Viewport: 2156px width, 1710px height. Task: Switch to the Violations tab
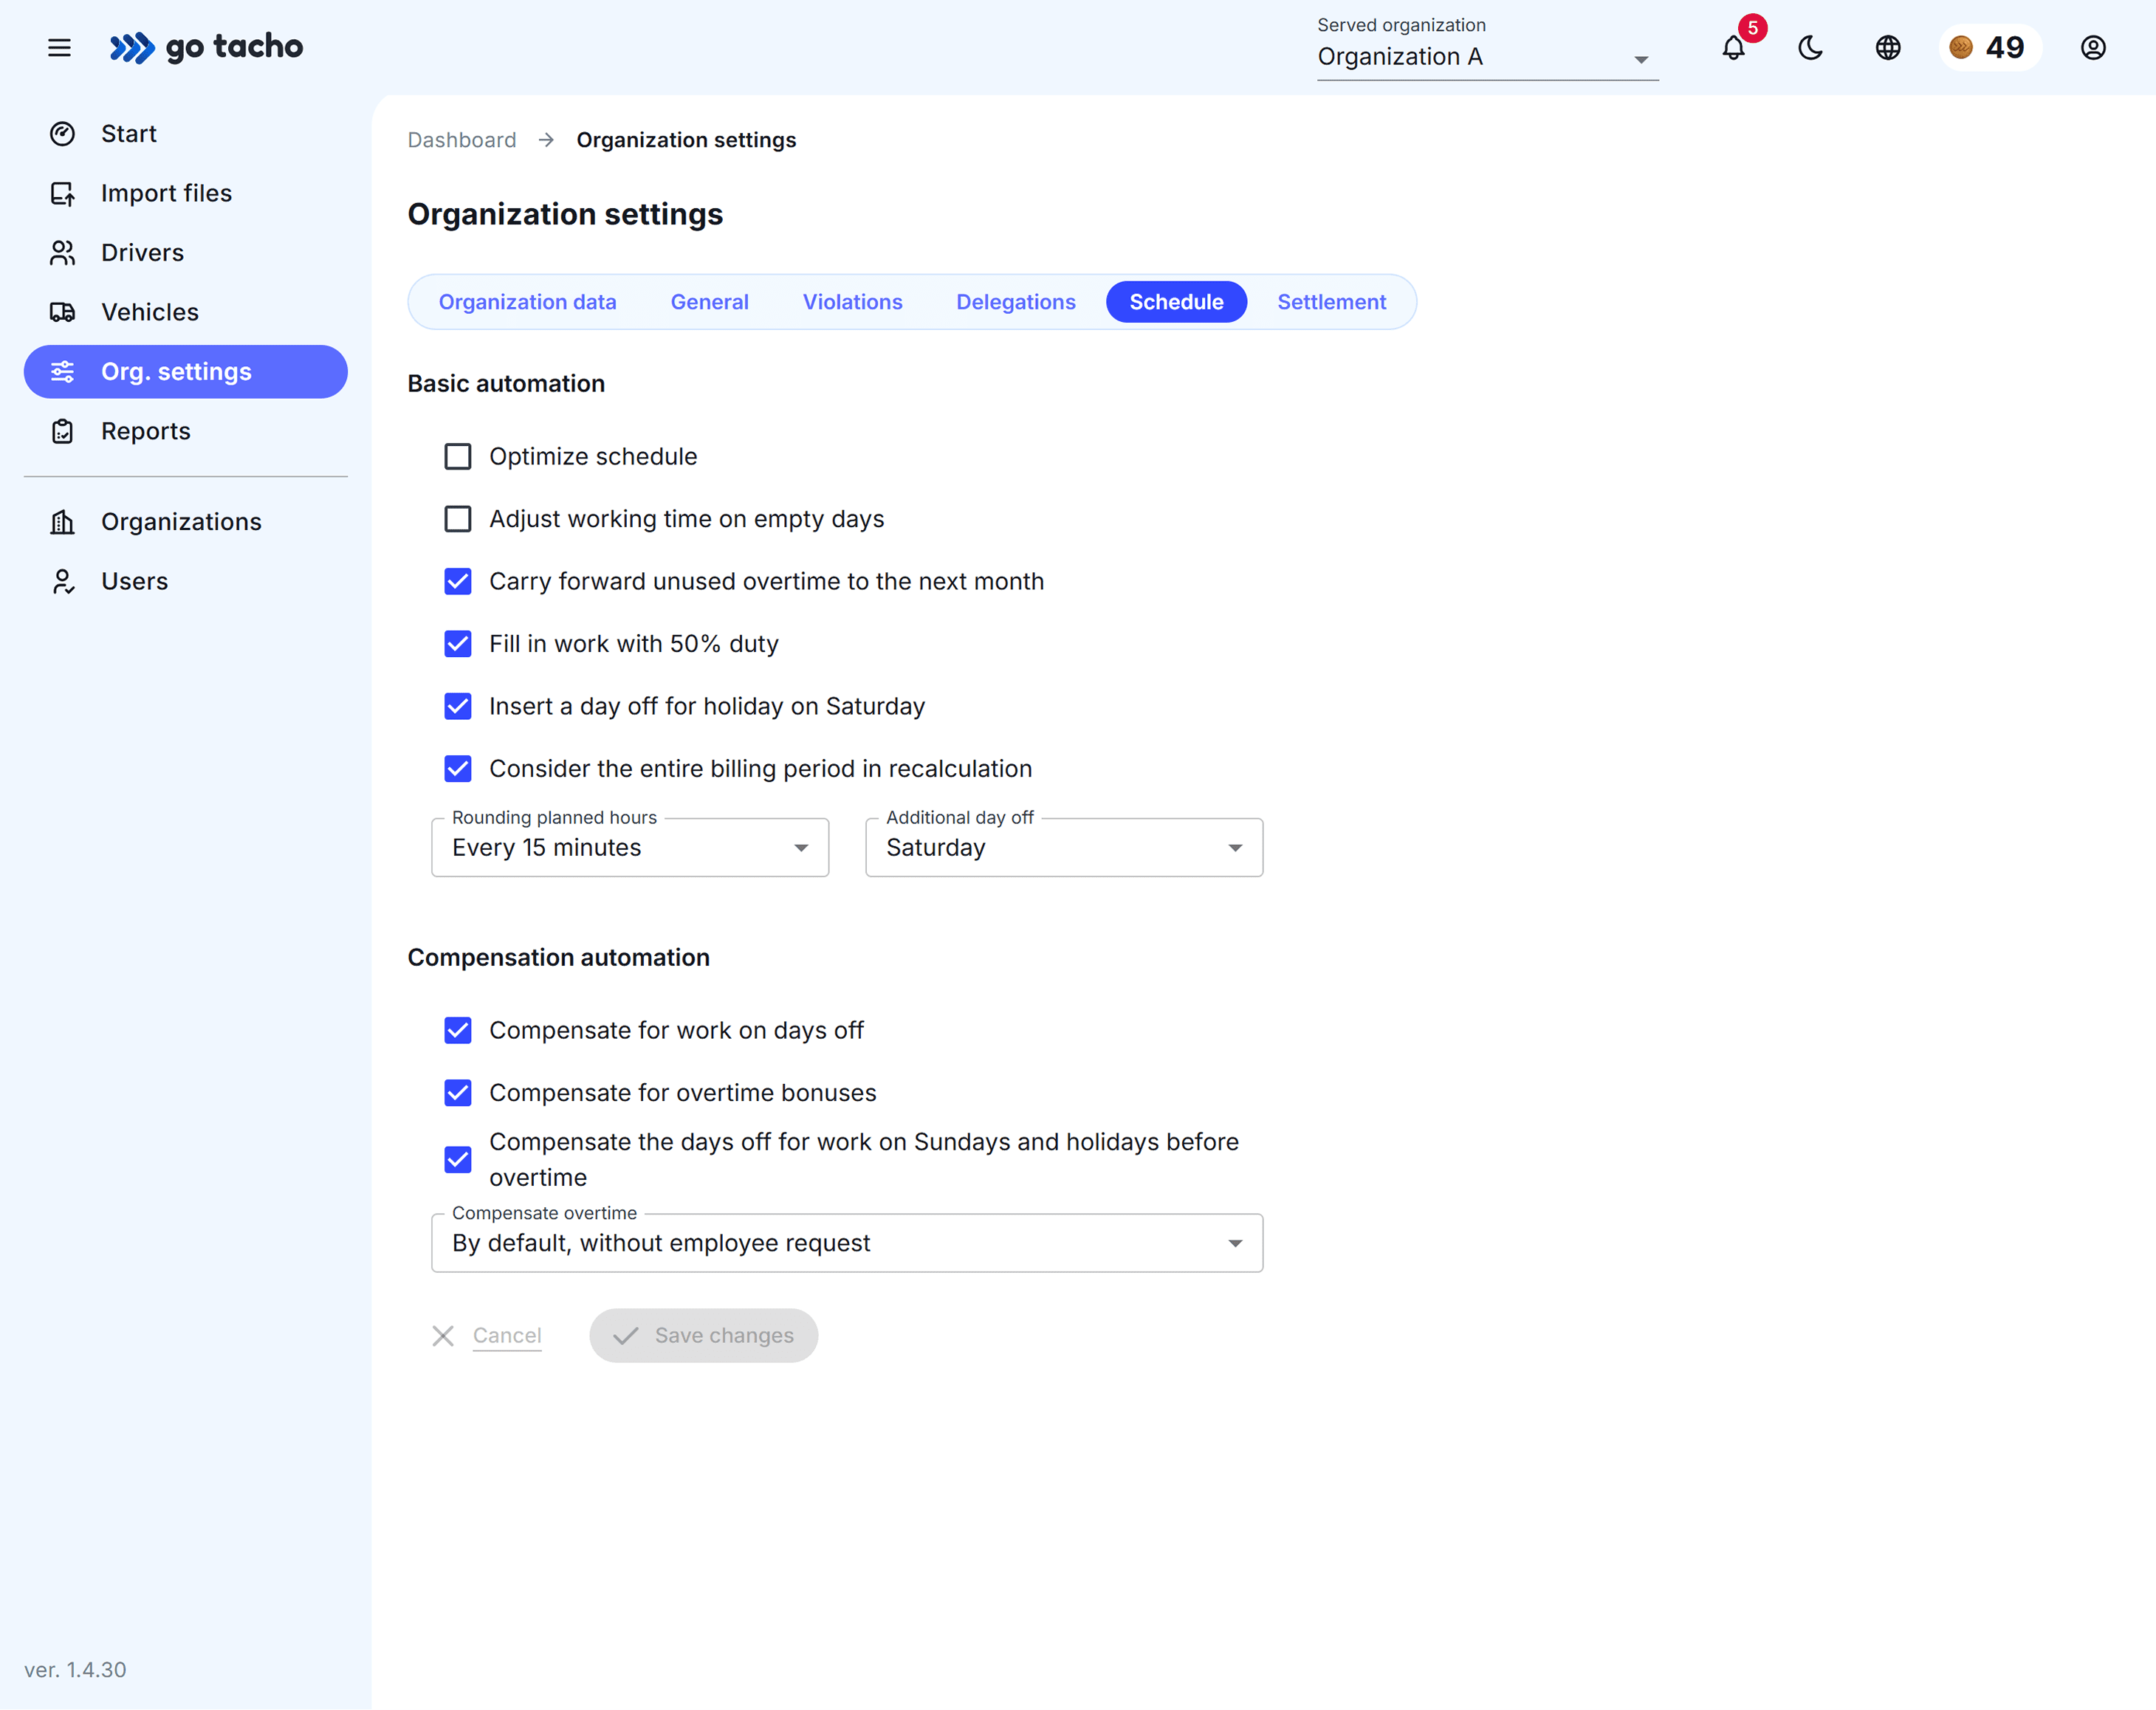[852, 301]
